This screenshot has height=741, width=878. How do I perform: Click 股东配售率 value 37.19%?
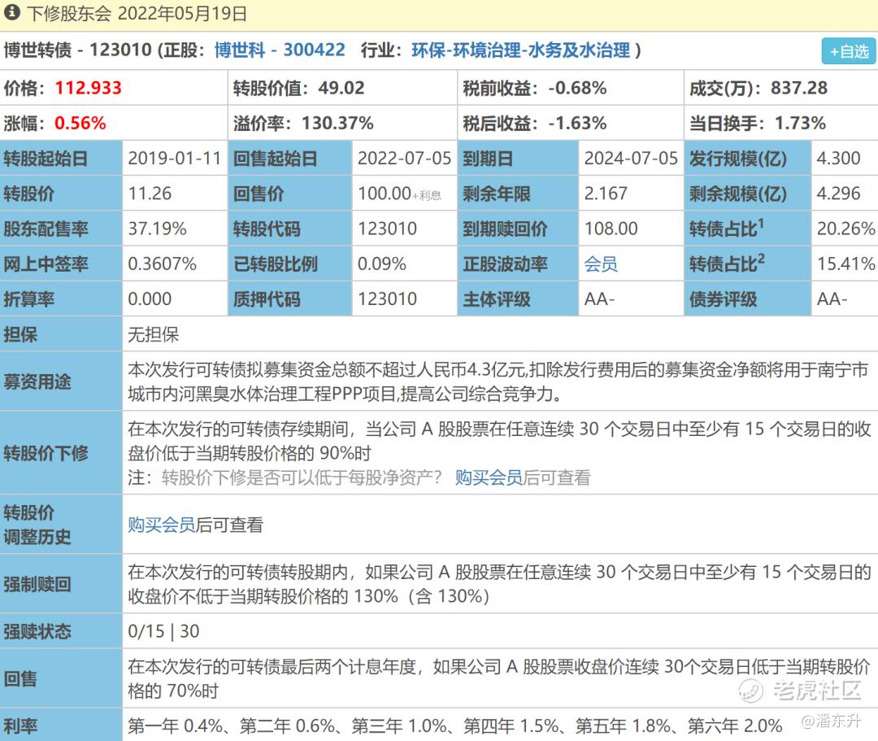coord(158,229)
